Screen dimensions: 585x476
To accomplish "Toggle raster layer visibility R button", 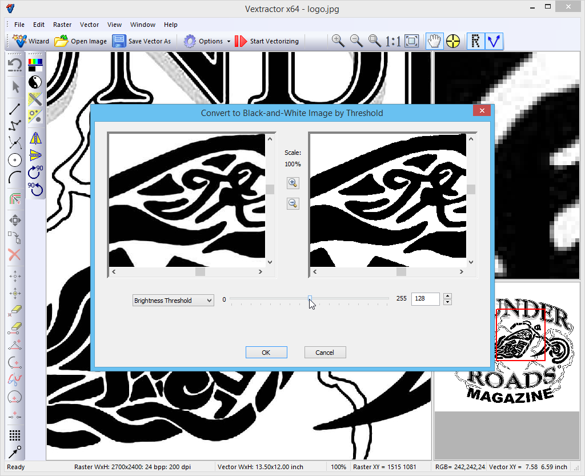I will point(475,41).
